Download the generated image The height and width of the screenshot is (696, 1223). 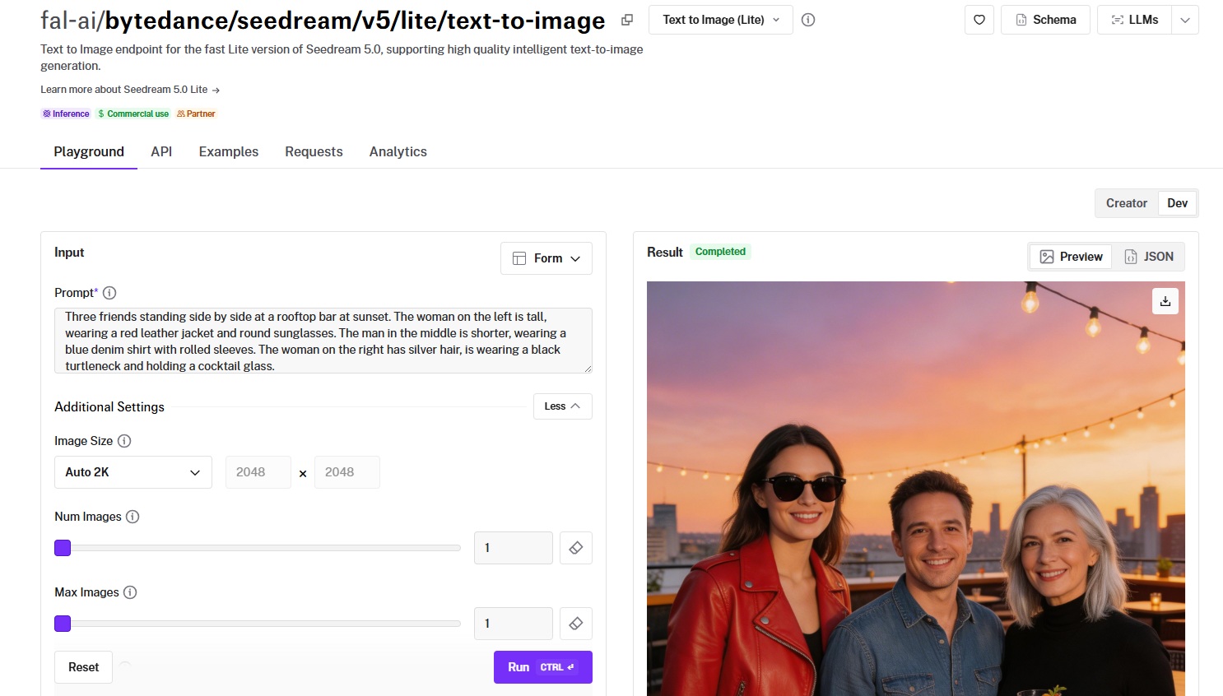coord(1165,301)
